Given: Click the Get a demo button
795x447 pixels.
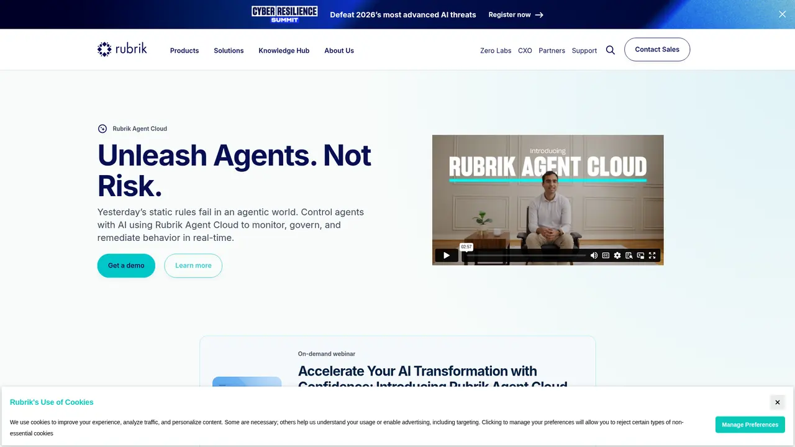Looking at the screenshot, I should pos(126,265).
